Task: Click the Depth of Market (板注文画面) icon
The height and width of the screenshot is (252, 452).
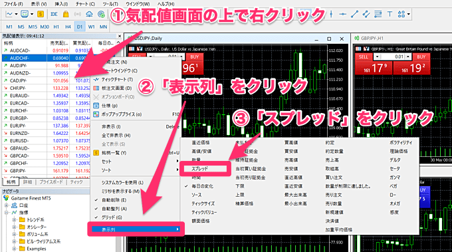Action: [96, 88]
